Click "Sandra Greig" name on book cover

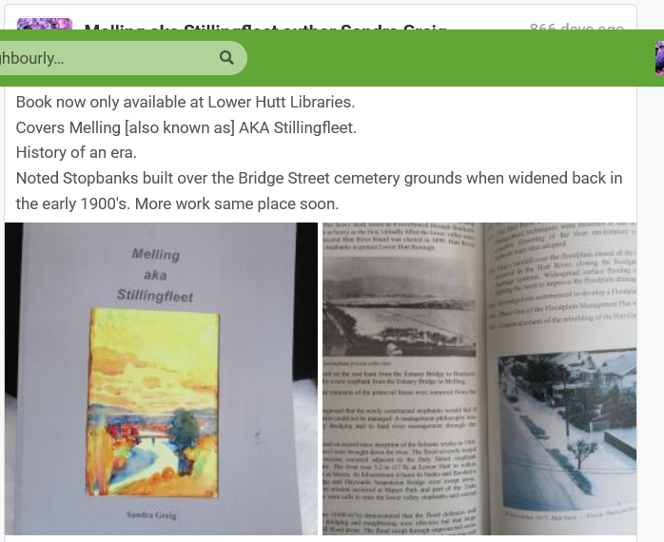[151, 515]
